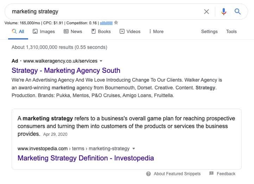Click the question mark icon by Featured Snippets
This screenshot has height=184, width=254.
(x=148, y=174)
